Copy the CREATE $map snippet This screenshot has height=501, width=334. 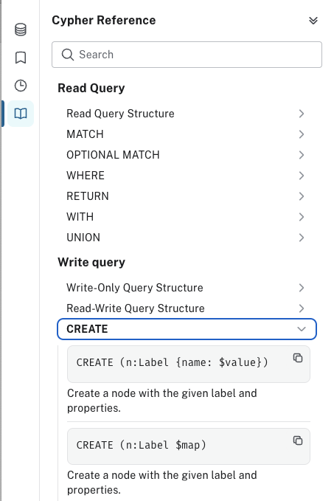(298, 440)
